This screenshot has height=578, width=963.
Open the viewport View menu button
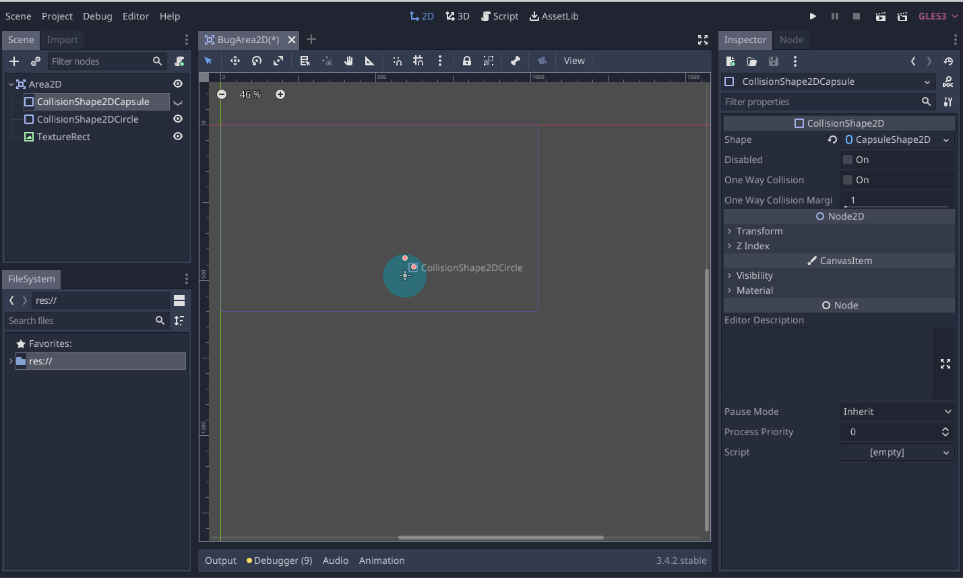(x=574, y=61)
